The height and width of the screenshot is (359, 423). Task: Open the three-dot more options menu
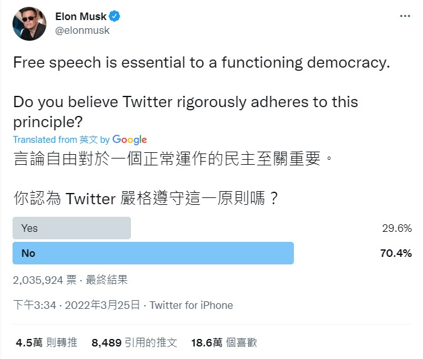(x=405, y=16)
